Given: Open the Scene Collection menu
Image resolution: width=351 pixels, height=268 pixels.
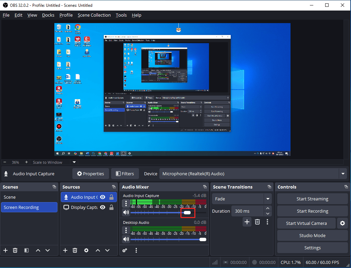Looking at the screenshot, I should [x=94, y=15].
